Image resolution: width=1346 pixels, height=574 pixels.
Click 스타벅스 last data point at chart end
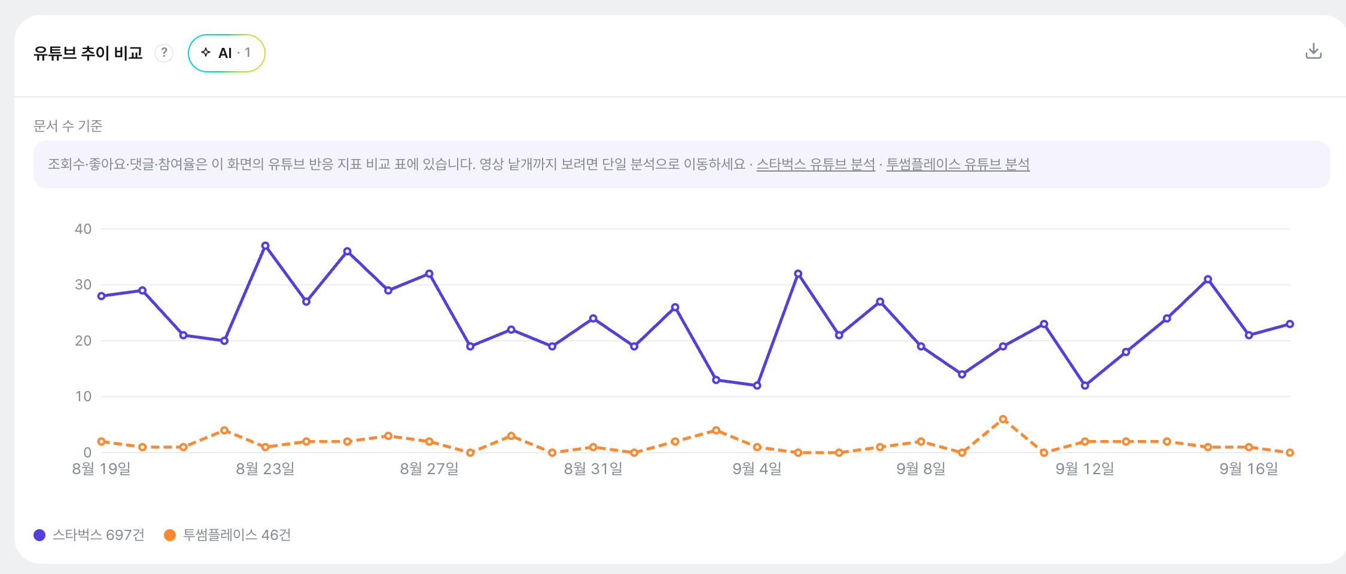tap(1290, 324)
